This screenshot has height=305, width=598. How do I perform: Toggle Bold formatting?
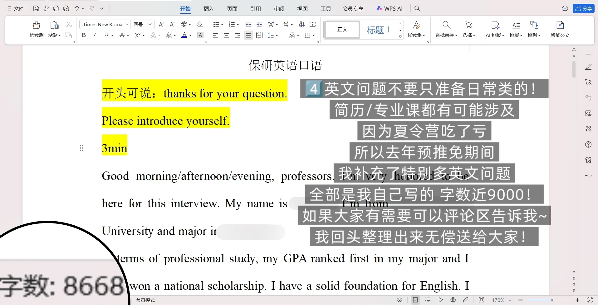point(84,35)
